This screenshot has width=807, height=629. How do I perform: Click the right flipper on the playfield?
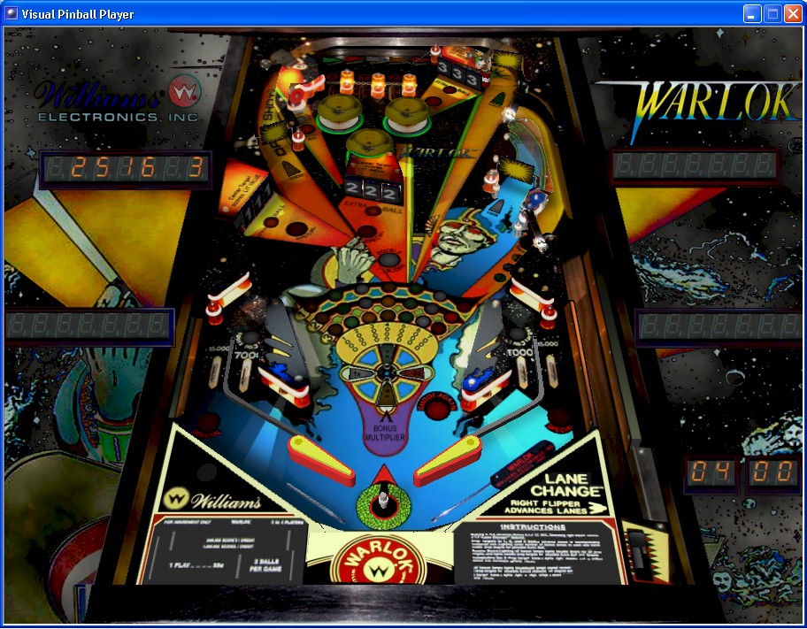click(x=447, y=460)
